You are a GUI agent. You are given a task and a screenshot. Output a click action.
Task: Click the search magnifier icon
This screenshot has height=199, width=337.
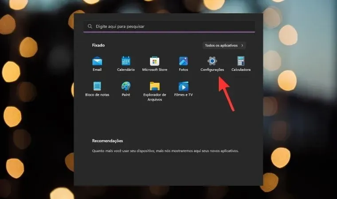coord(90,27)
